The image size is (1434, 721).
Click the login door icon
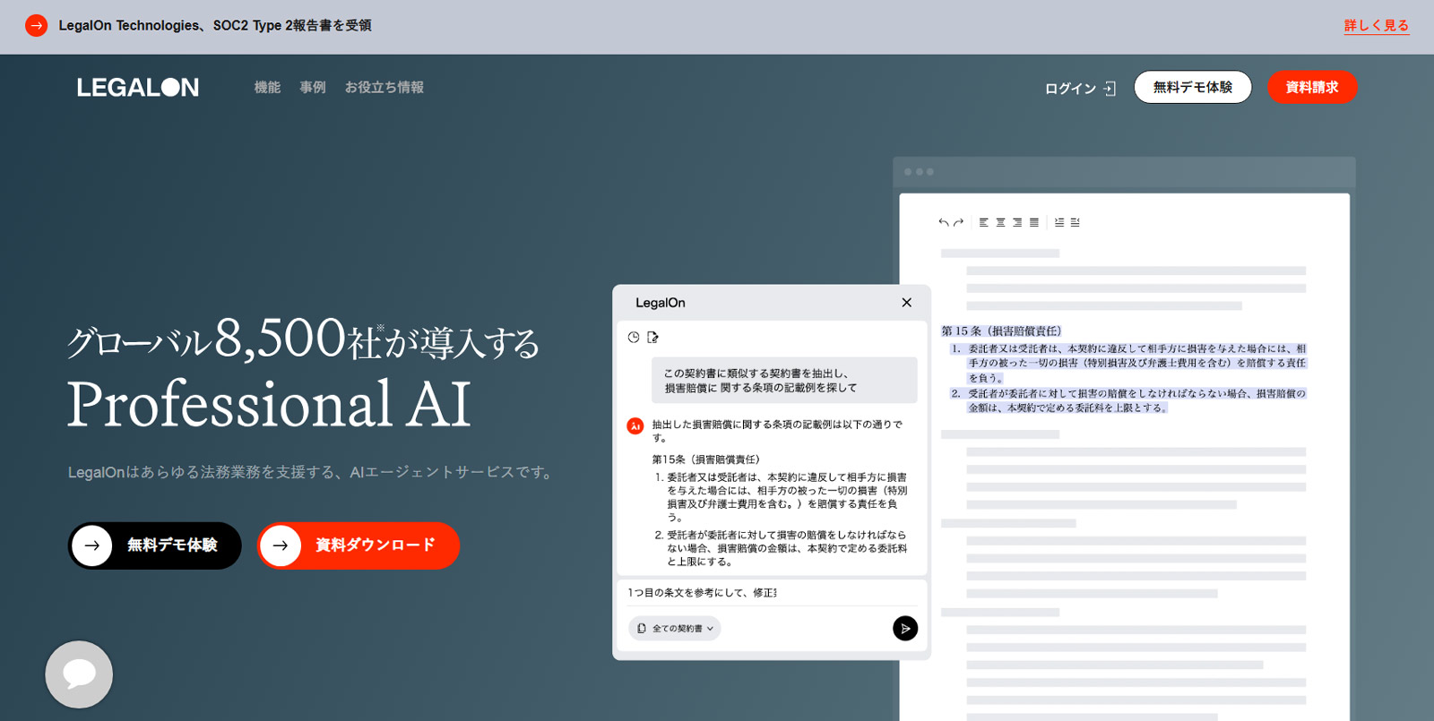coord(1110,88)
